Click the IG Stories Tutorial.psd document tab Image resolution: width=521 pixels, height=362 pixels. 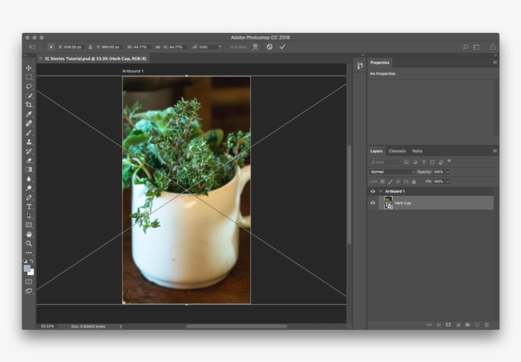click(x=95, y=58)
